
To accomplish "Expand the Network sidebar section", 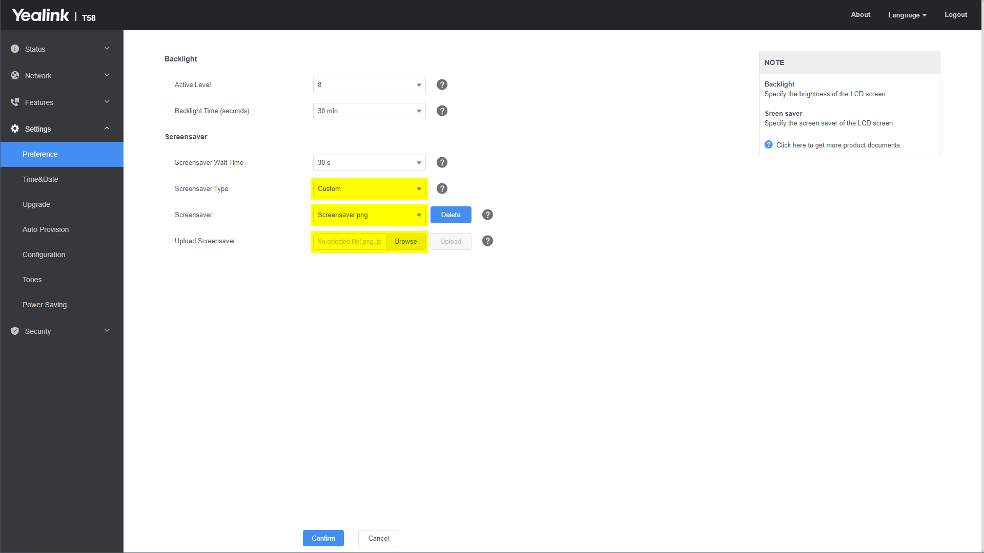I will point(61,76).
